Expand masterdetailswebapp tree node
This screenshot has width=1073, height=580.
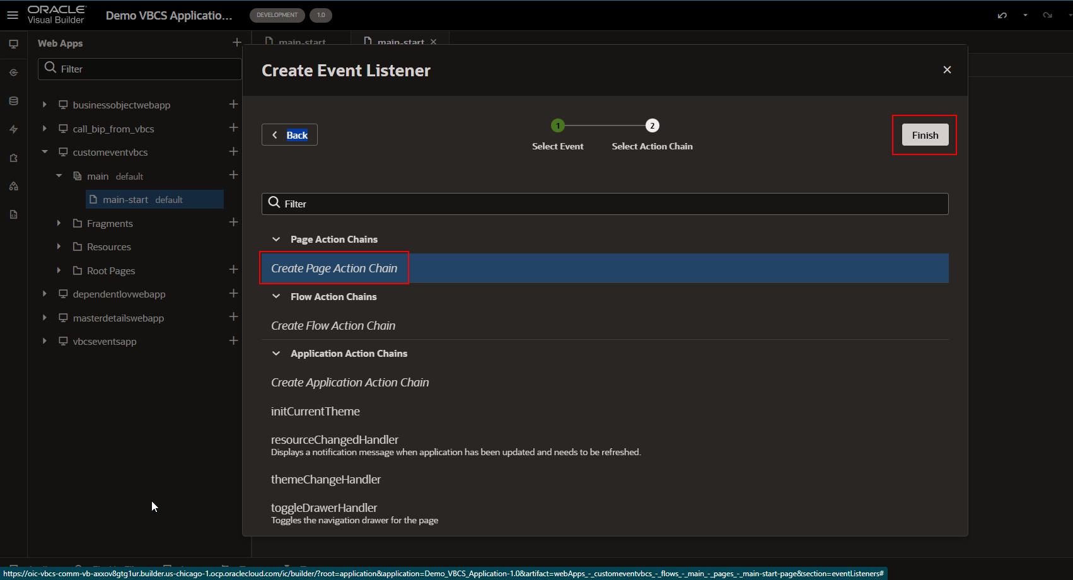tap(44, 318)
